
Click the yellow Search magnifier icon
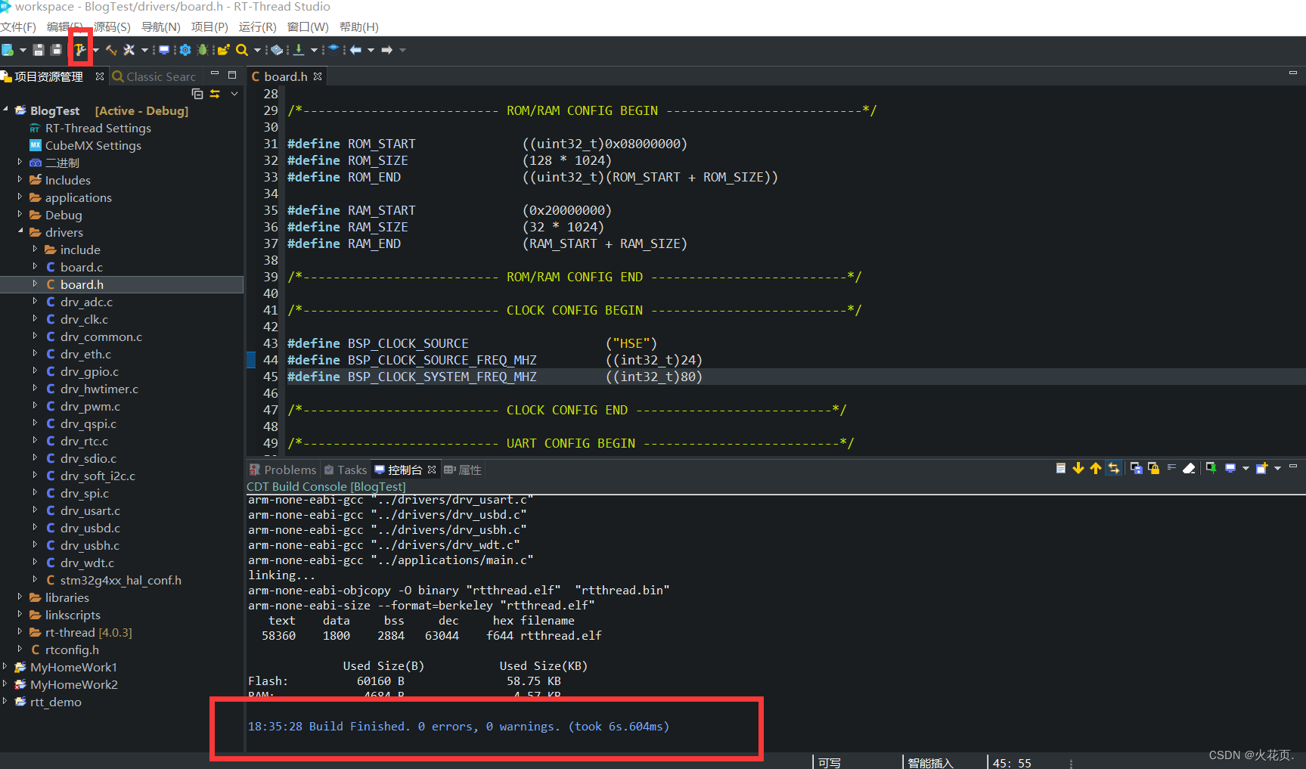(x=242, y=50)
